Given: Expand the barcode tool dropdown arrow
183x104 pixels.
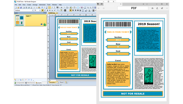Looking at the screenshot, I should point(59,8).
